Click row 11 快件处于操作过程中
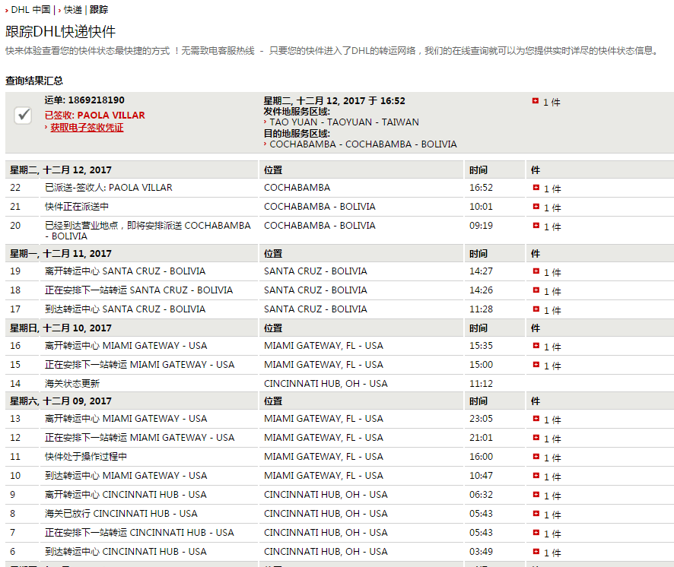 tap(86, 456)
